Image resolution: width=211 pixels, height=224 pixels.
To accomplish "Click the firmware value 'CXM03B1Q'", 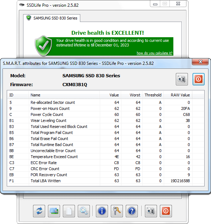I will tap(75, 85).
